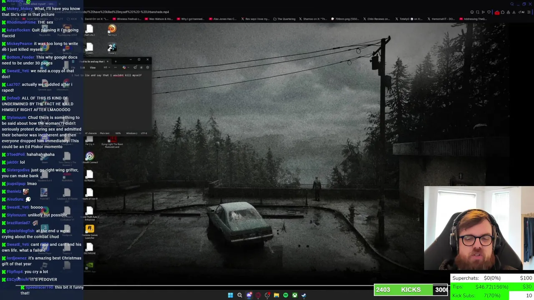Screen dimensions: 534x300
Task: Click the KICKS follower goal bar
Action: [x=411, y=290]
